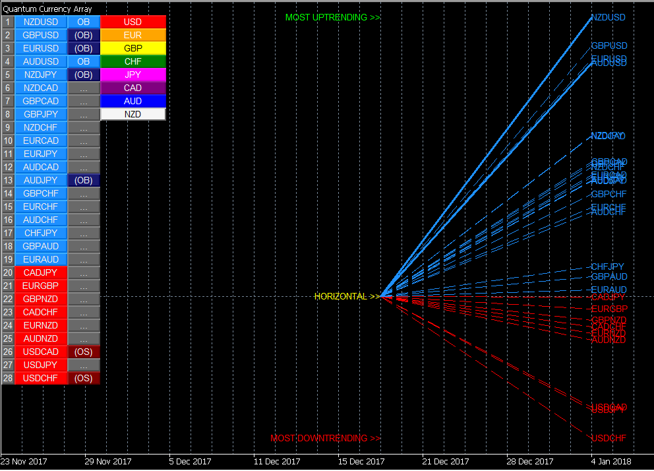The width and height of the screenshot is (654, 471).
Task: Toggle the GBP yellow currency filter
Action: tap(133, 48)
